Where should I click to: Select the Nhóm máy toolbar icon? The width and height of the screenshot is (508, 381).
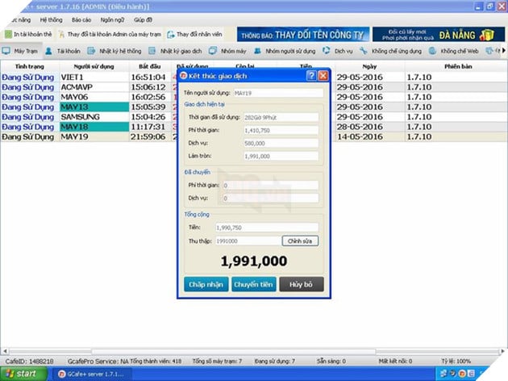coord(229,51)
